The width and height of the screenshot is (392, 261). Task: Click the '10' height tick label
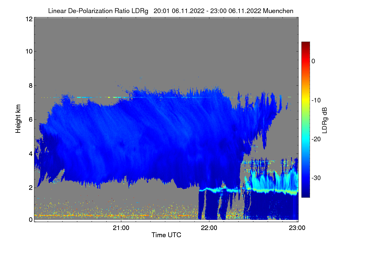click(28, 51)
